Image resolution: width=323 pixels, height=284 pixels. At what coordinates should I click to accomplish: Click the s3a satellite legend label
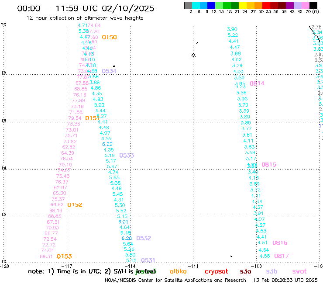tap(245, 272)
